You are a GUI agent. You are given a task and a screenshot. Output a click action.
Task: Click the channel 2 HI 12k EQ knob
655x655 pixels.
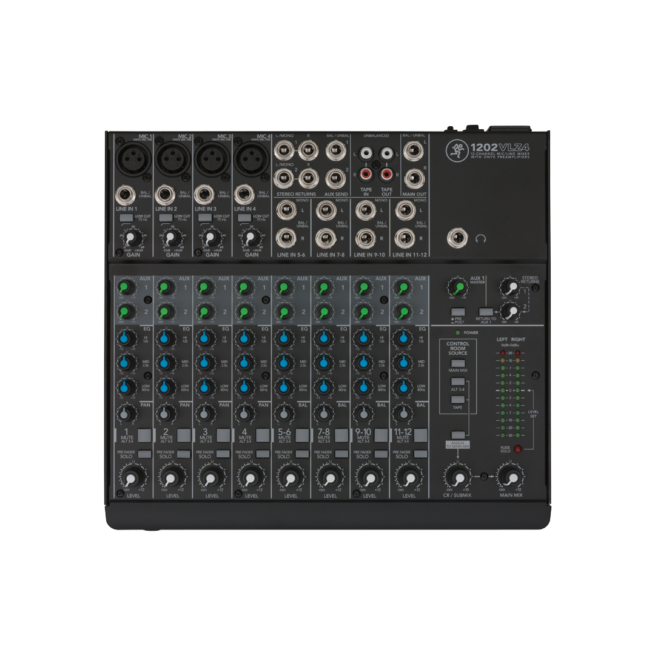pyautogui.click(x=164, y=337)
